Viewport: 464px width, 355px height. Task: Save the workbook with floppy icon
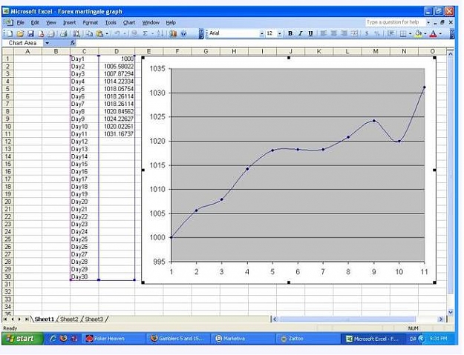(30, 33)
